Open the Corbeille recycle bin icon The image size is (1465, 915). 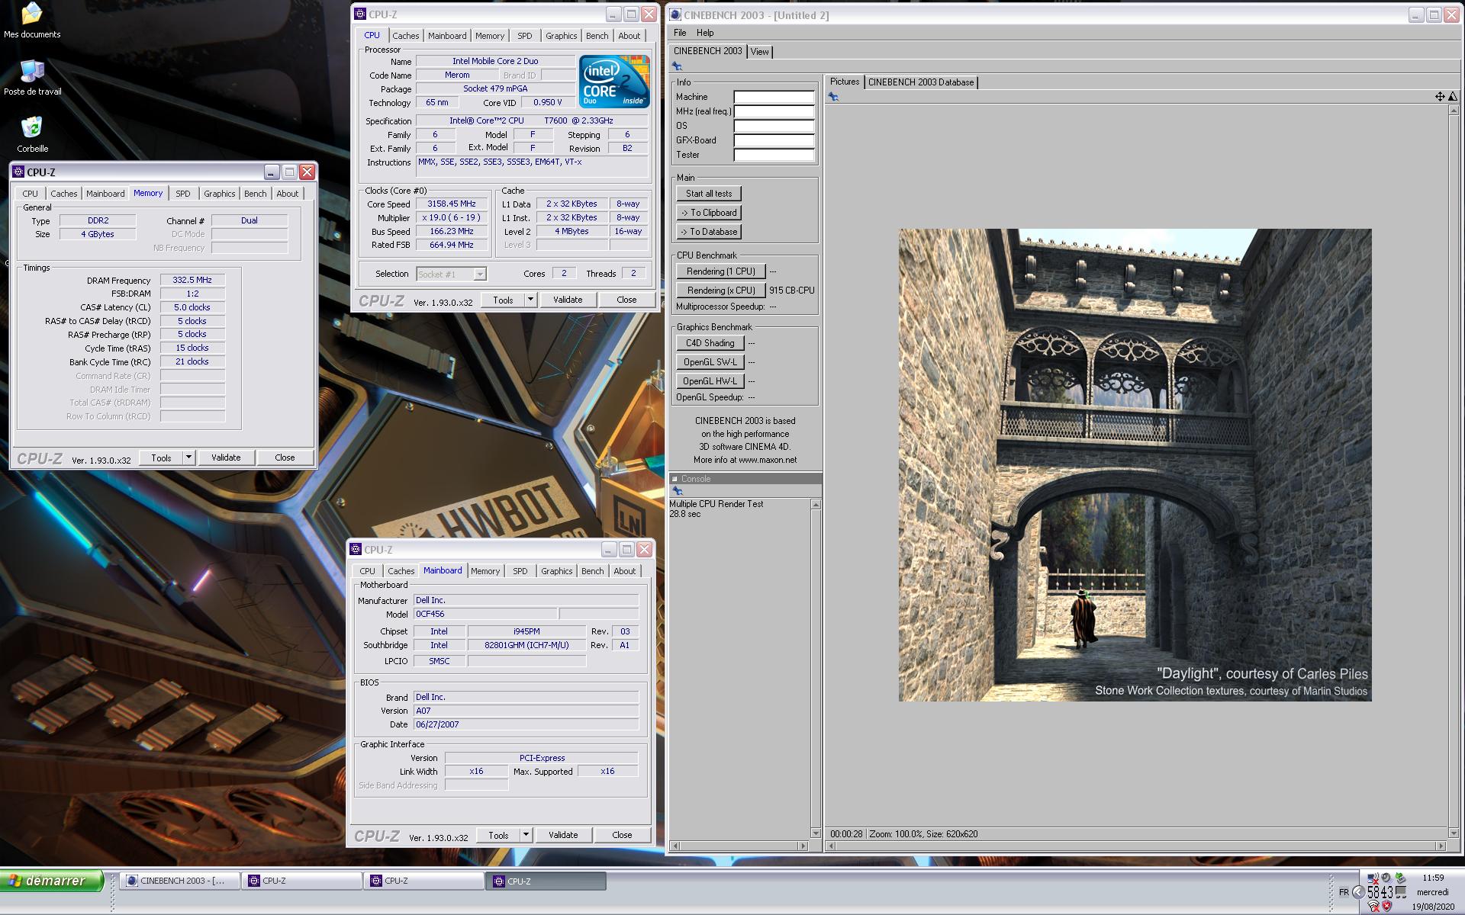point(32,134)
